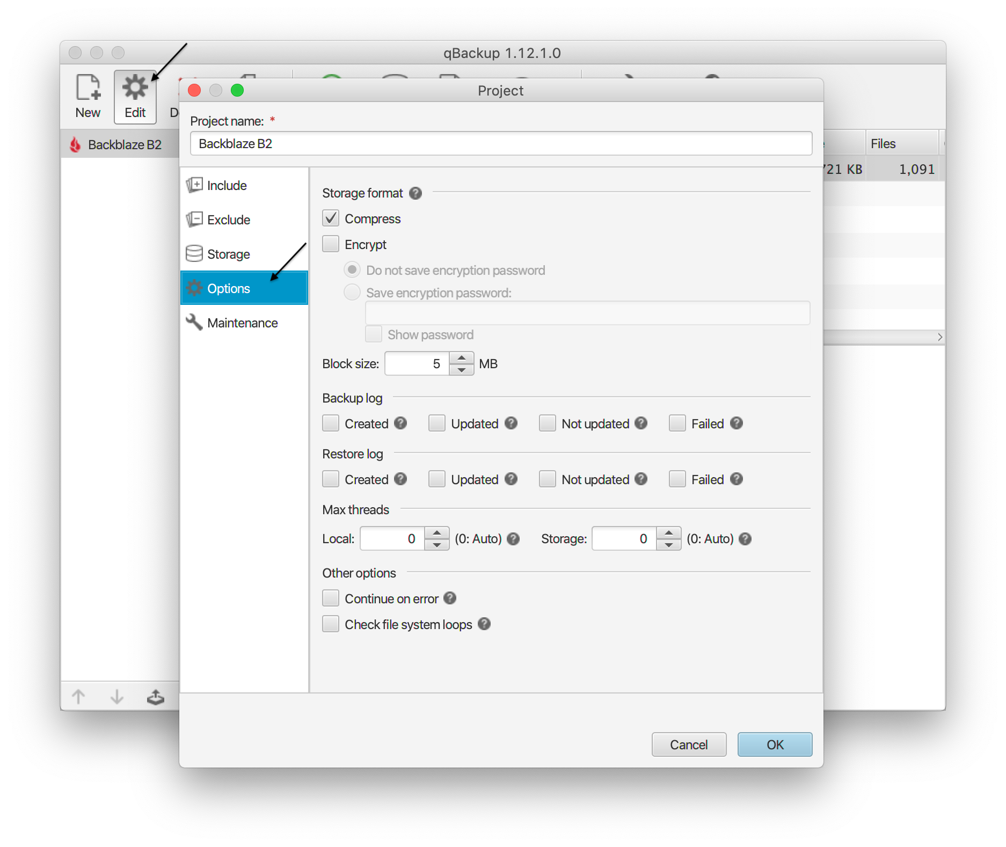Open help for Local threads
This screenshot has width=1006, height=847.
[x=513, y=539]
